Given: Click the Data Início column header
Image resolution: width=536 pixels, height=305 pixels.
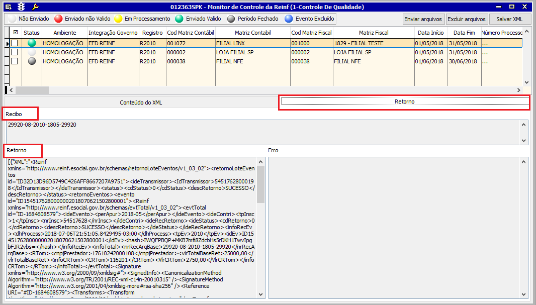Looking at the screenshot, I should (x=431, y=33).
